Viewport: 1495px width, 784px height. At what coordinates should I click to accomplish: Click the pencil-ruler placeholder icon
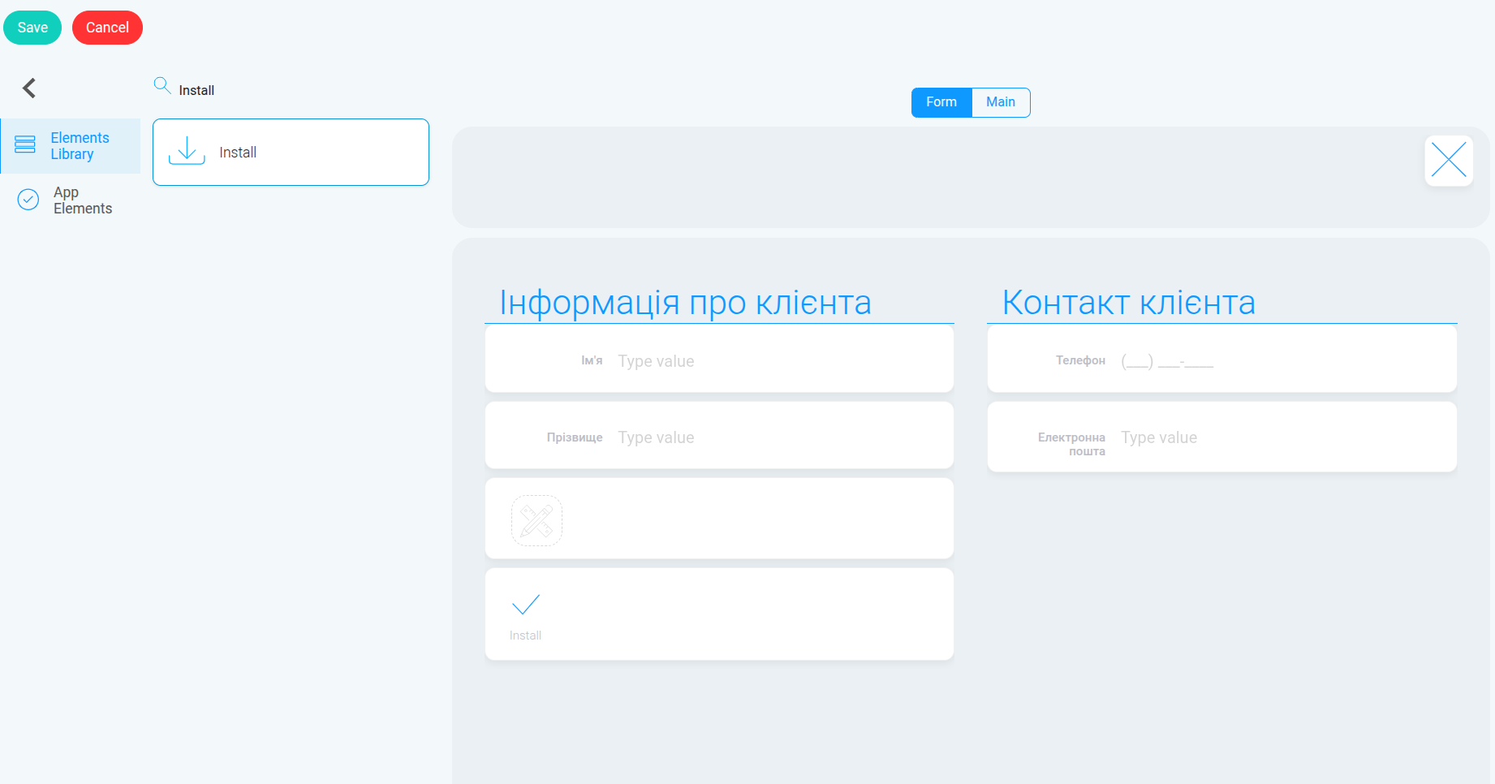536,520
